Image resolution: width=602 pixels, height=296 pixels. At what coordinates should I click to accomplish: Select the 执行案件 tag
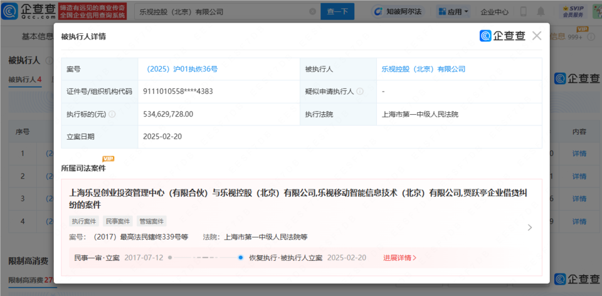pyautogui.click(x=84, y=221)
